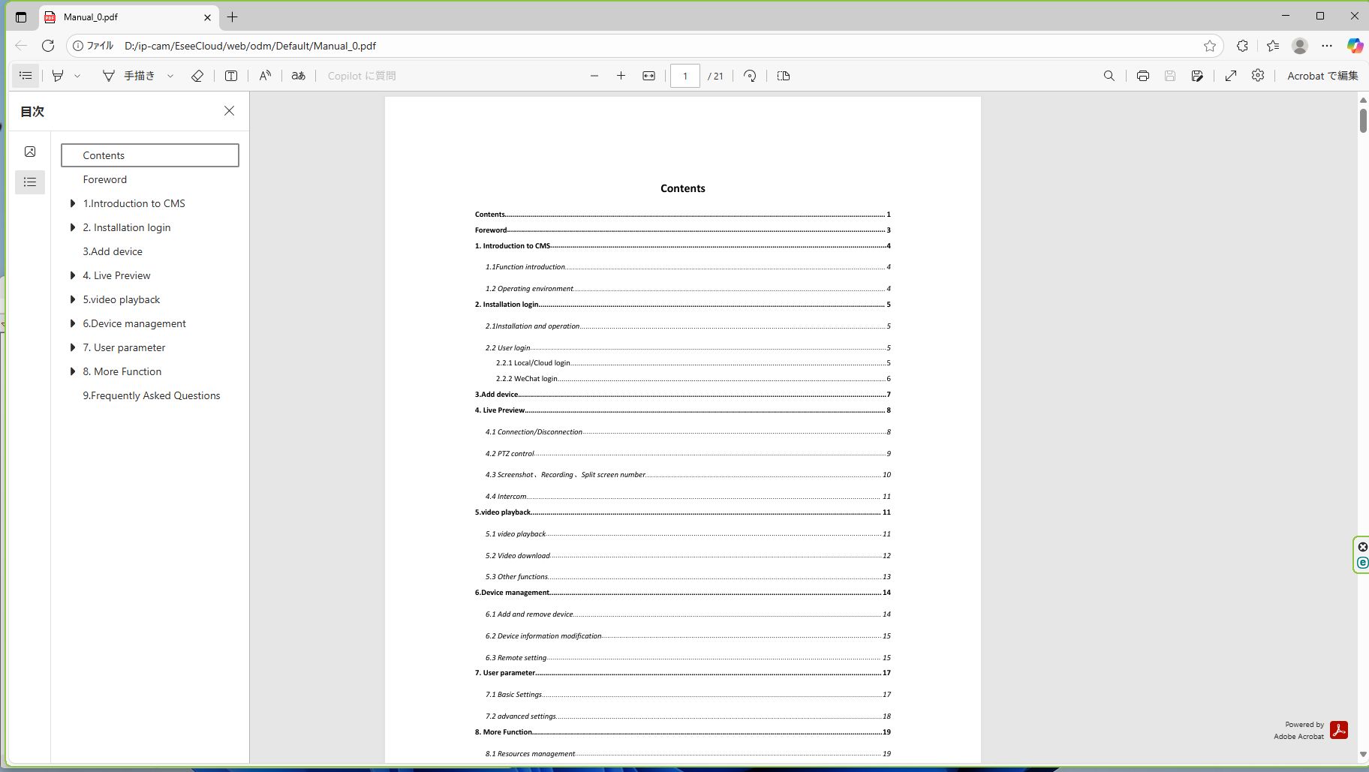The image size is (1369, 772).
Task: Print the PDF document
Action: coord(1142,76)
